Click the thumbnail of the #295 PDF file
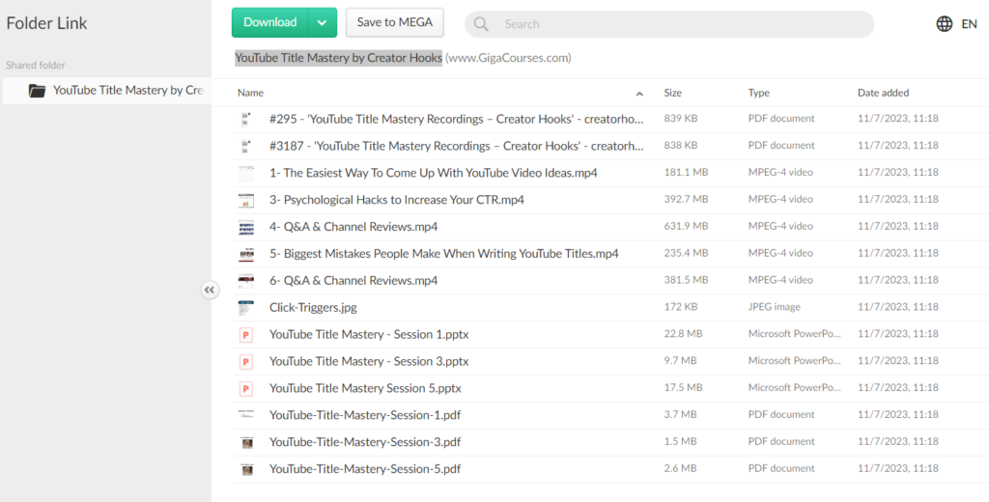The width and height of the screenshot is (989, 502). tap(246, 119)
